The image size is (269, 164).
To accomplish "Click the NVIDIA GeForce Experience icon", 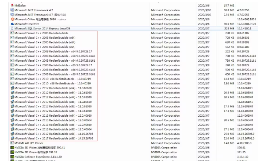I will tap(12, 157).
